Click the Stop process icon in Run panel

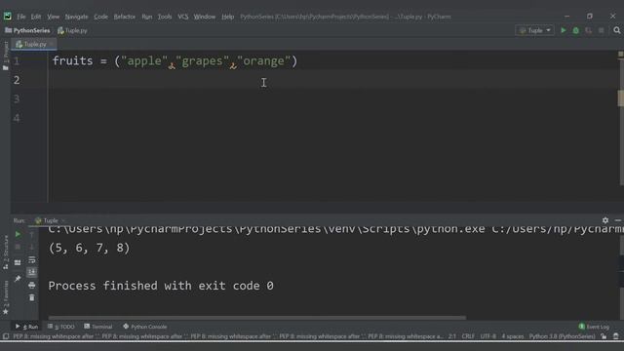(18, 247)
